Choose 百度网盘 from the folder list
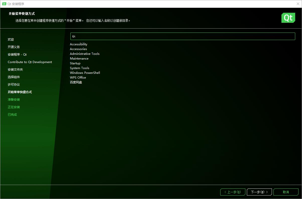Viewport: 302px width, 199px height. click(76, 82)
